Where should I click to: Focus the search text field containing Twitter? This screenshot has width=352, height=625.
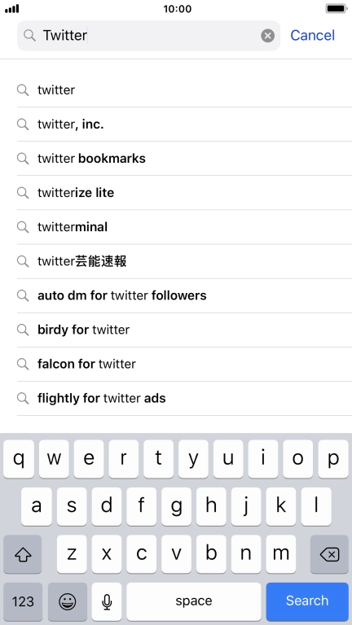(148, 36)
